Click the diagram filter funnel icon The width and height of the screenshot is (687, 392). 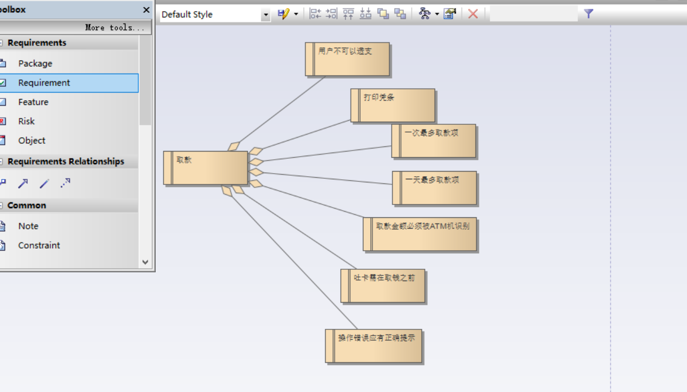[589, 14]
